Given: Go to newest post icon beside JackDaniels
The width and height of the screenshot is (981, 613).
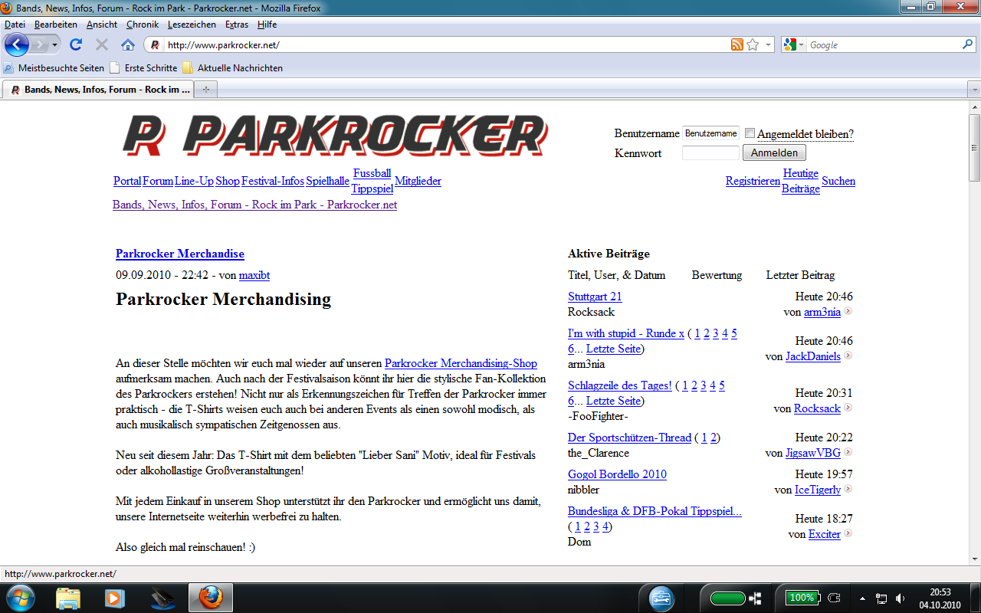Looking at the screenshot, I should coord(848,356).
